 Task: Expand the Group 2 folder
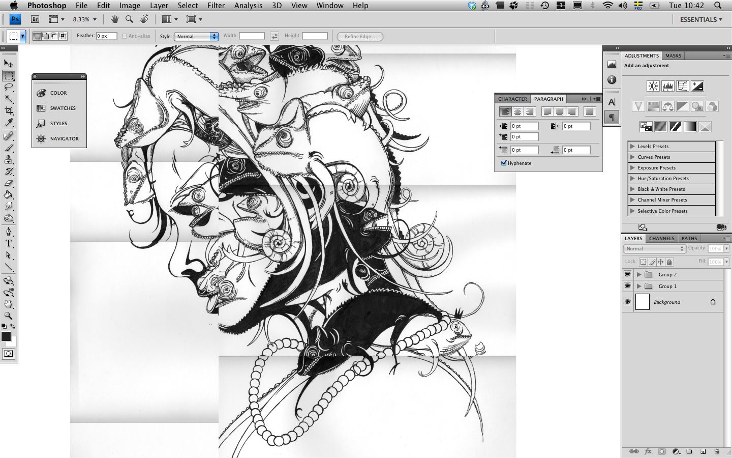pos(639,274)
